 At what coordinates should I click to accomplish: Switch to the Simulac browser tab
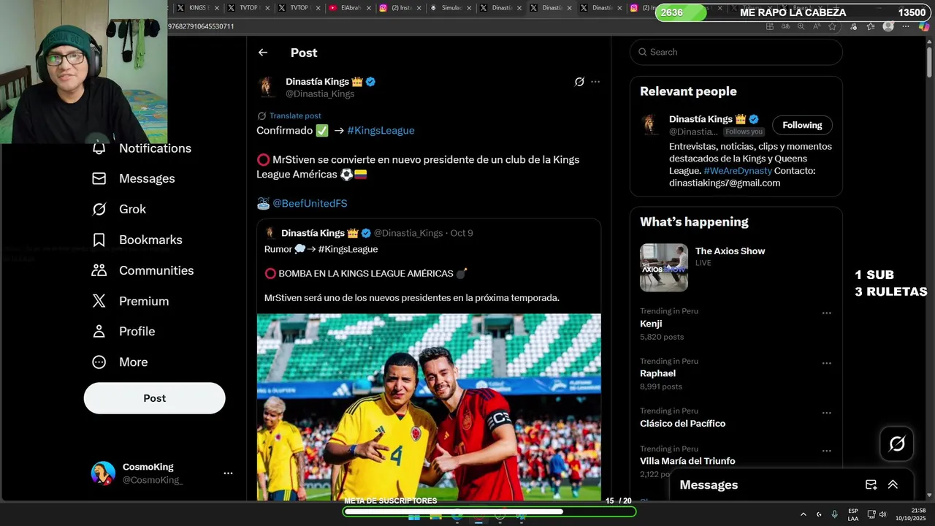(450, 8)
